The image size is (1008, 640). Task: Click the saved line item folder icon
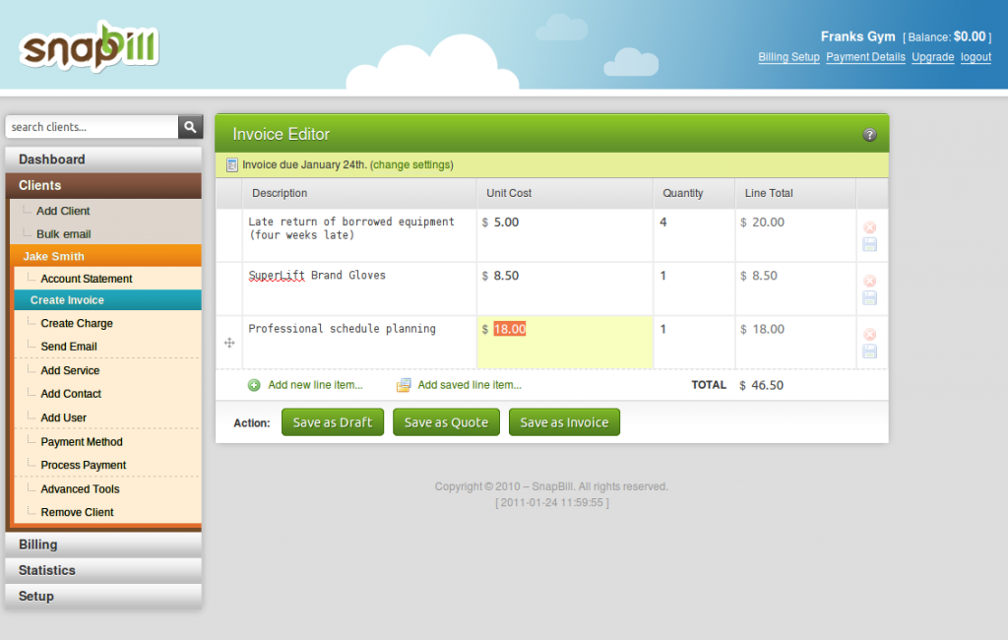tap(403, 385)
